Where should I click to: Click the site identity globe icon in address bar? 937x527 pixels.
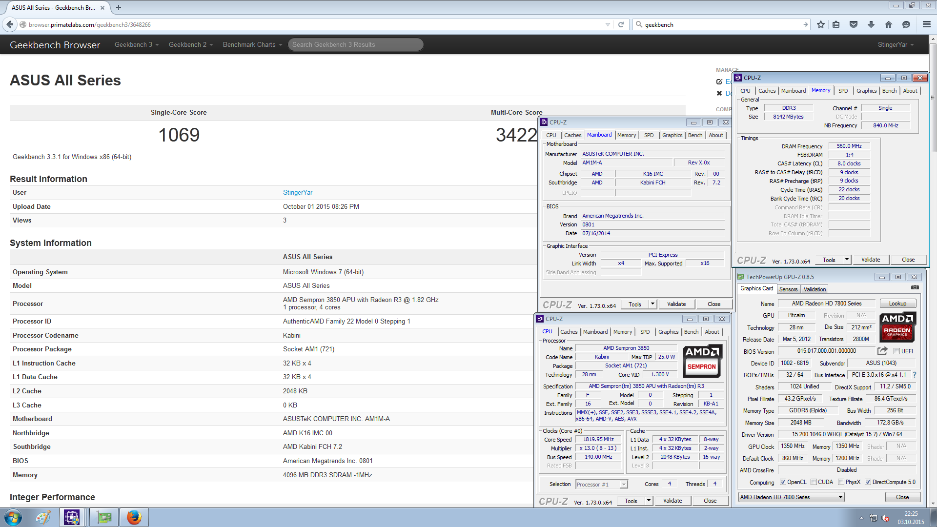pos(23,24)
